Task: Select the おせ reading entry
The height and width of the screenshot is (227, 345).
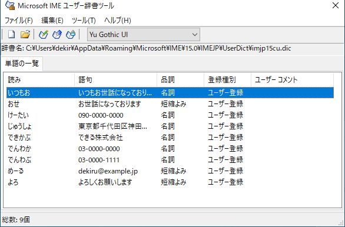Action: click(14, 104)
